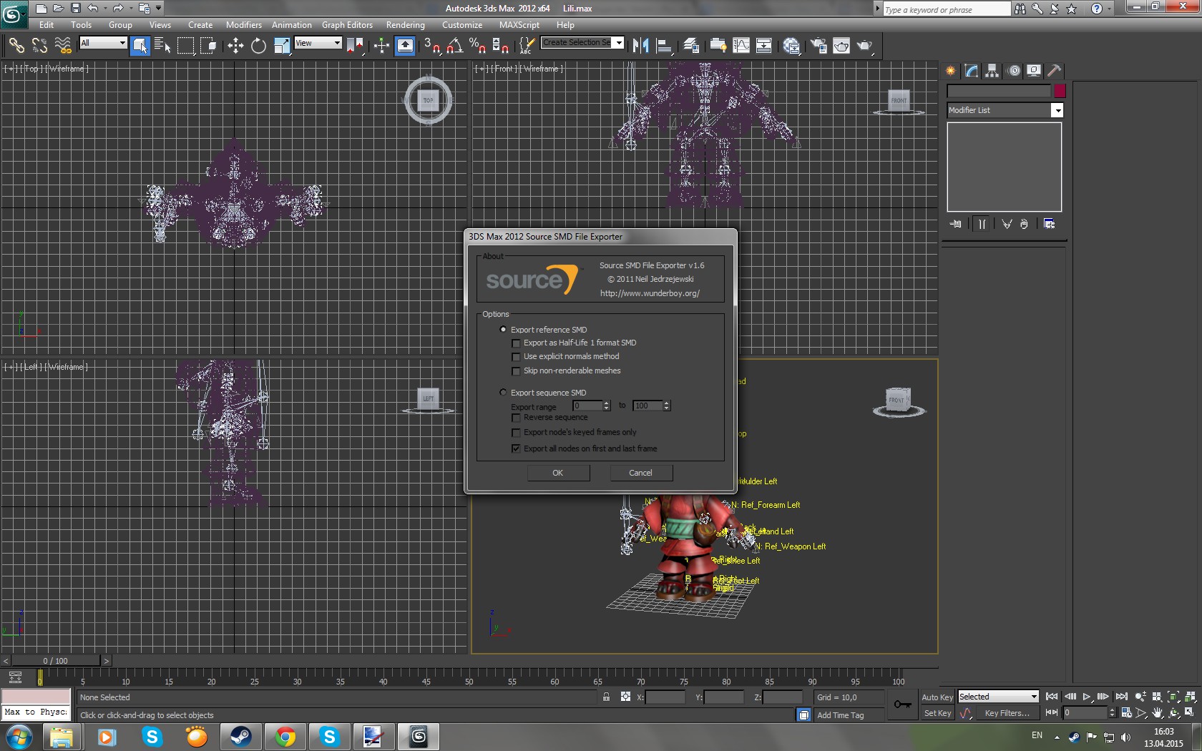Open the View reference coordinate dropdown

[x=318, y=43]
